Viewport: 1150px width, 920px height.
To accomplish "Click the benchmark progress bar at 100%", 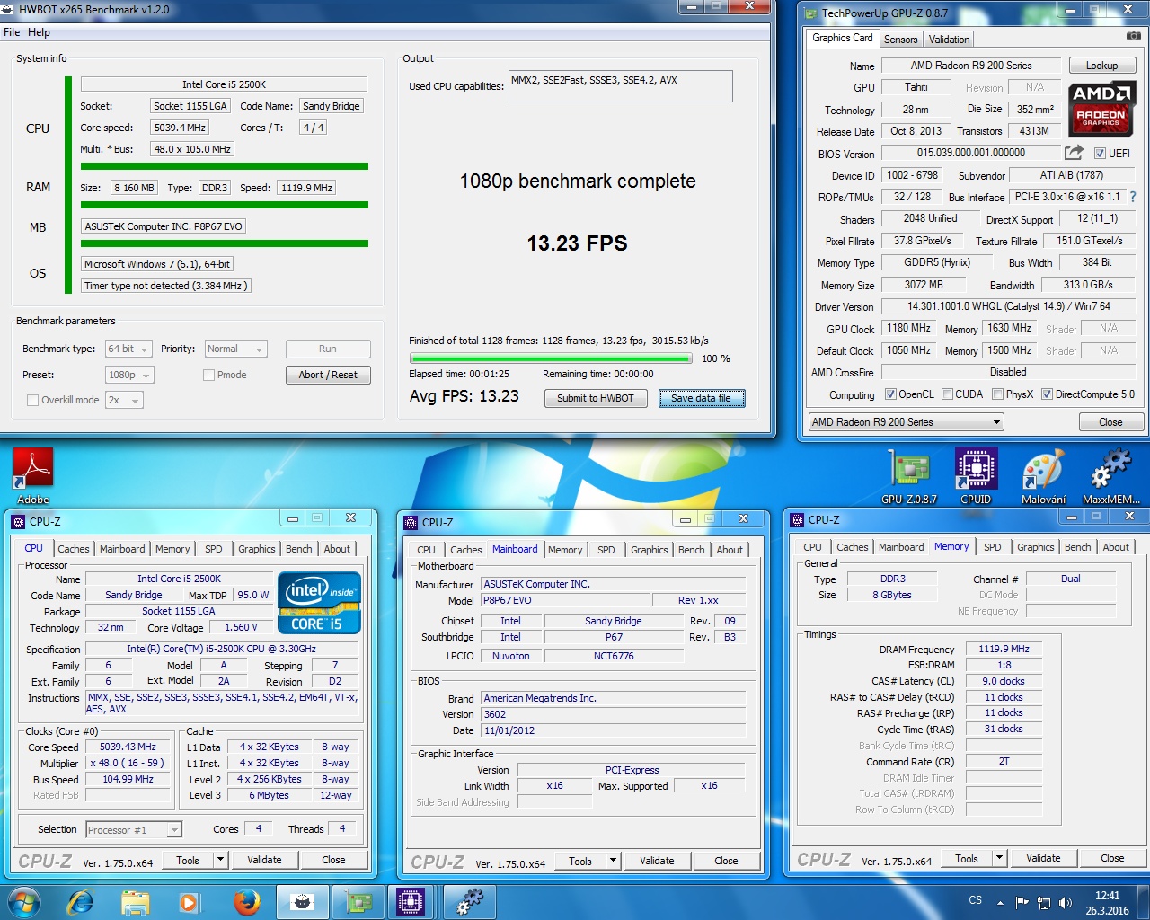I will coord(550,358).
